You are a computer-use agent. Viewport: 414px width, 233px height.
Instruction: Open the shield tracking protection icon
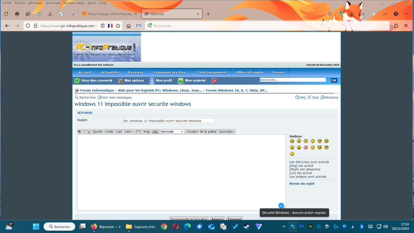click(28, 26)
